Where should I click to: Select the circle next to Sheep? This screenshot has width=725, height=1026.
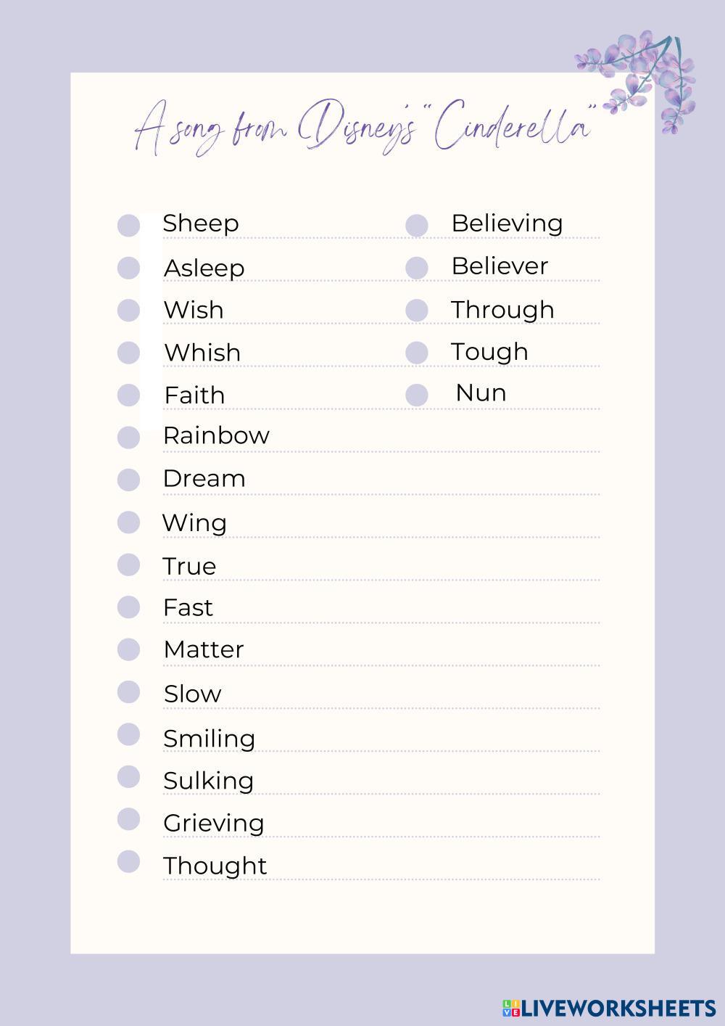[128, 225]
